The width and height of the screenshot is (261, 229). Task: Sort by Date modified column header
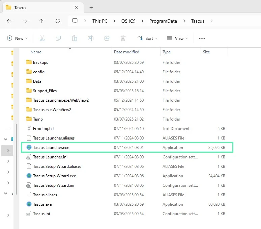tap(126, 52)
